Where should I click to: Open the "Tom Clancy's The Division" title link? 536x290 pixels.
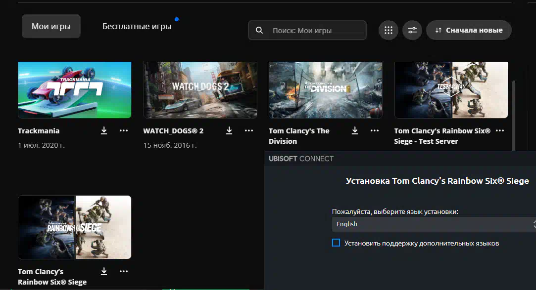click(299, 136)
